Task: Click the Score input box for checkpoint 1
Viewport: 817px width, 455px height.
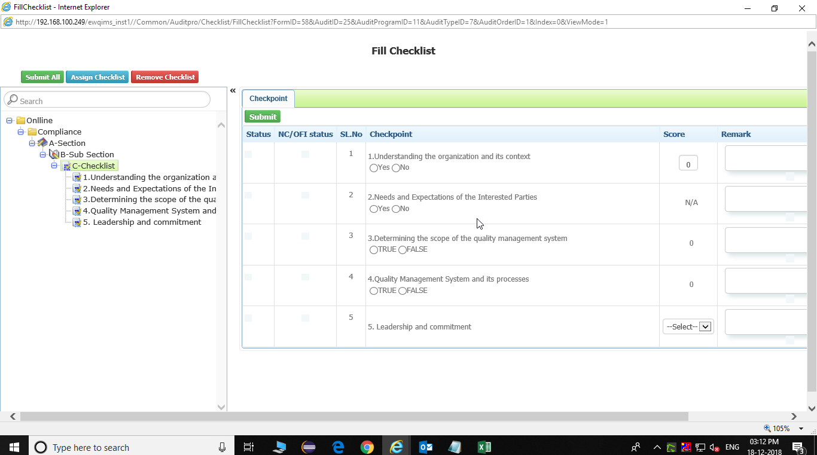Action: 688,163
